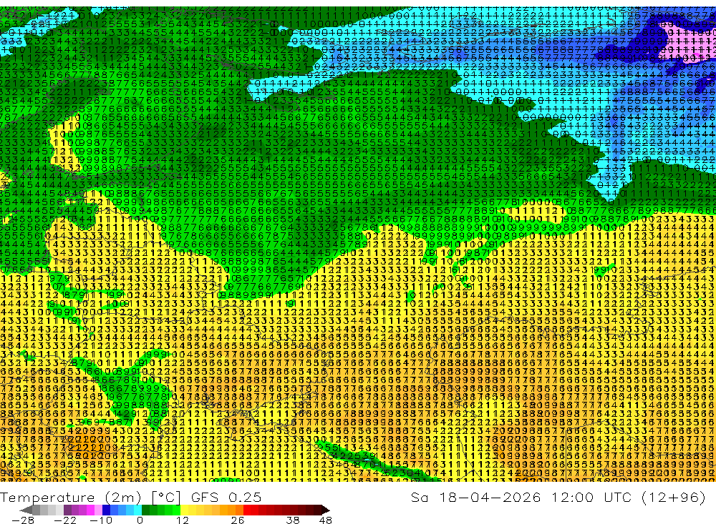
Task: Click the "[°C]" unit label
Action: 166,498
